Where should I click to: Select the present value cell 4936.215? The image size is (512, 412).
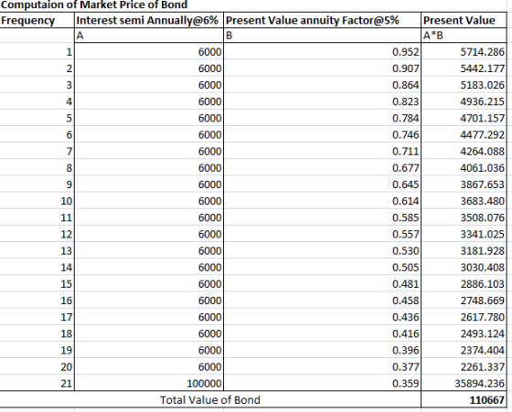pos(464,101)
